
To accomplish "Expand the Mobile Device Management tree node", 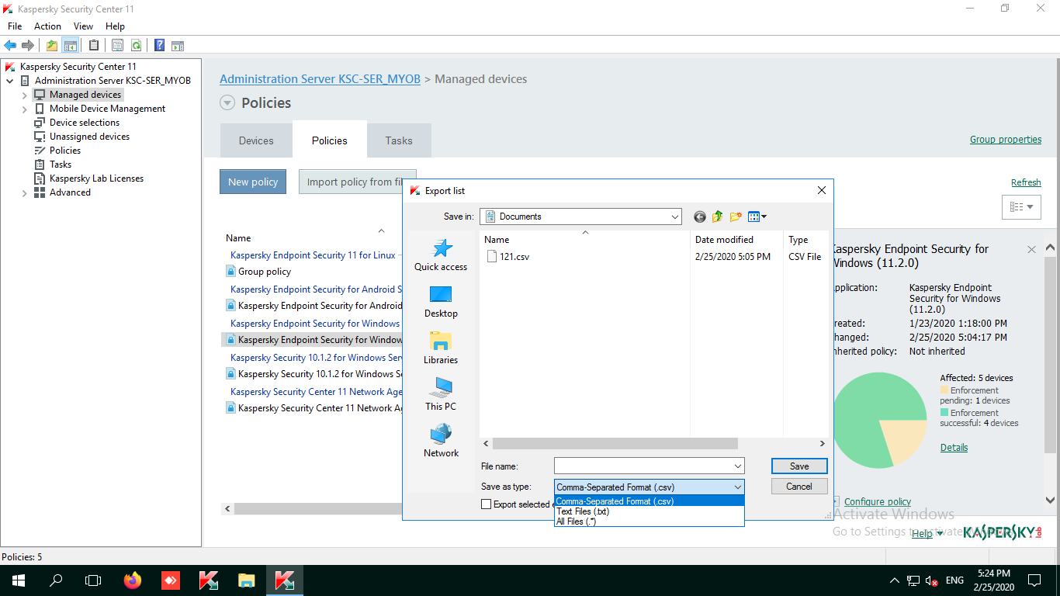I will [x=25, y=109].
